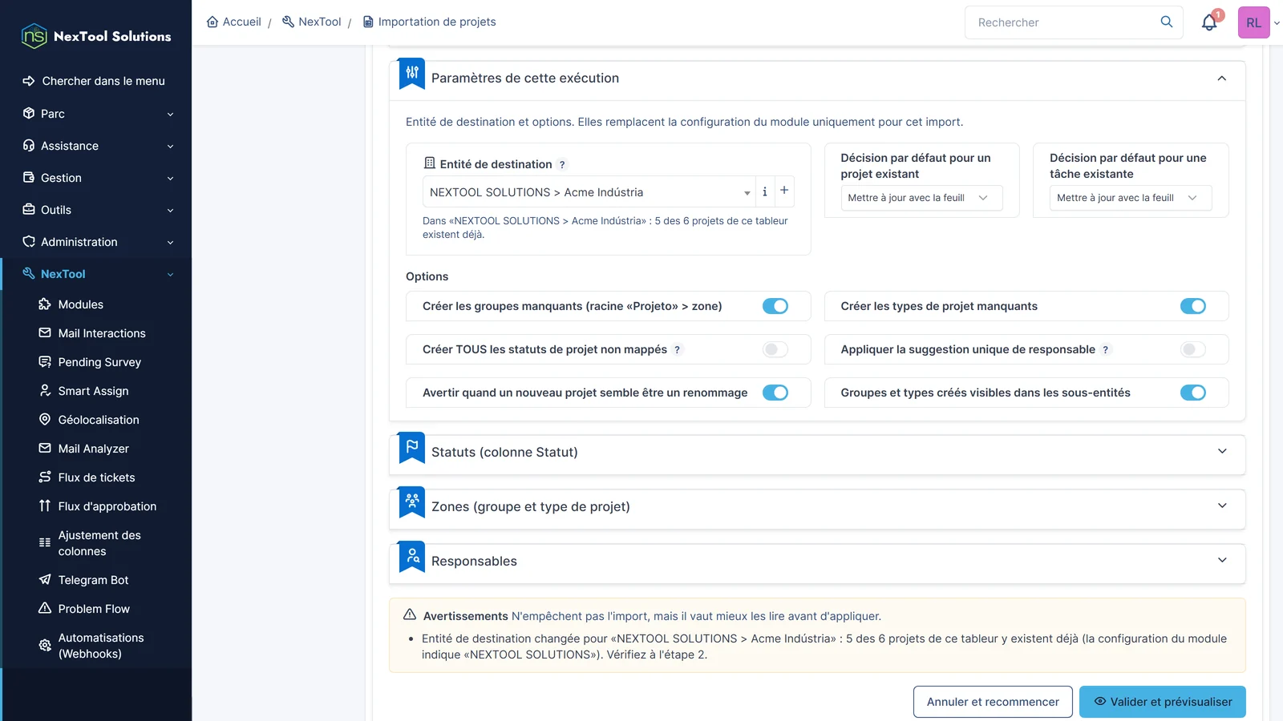Click the Zones group section icon
The image size is (1283, 721).
point(412,501)
